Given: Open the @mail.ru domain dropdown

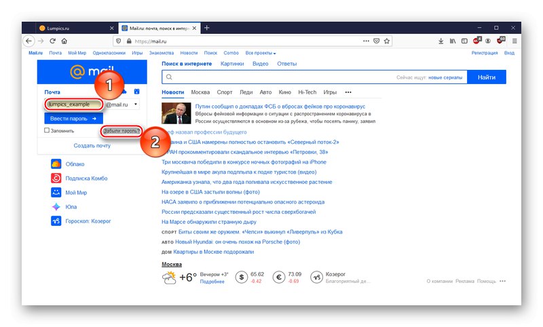Looking at the screenshot, I should coord(122,104).
